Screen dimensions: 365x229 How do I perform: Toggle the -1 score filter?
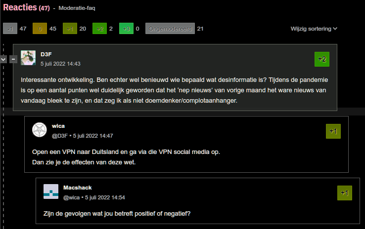point(10,29)
